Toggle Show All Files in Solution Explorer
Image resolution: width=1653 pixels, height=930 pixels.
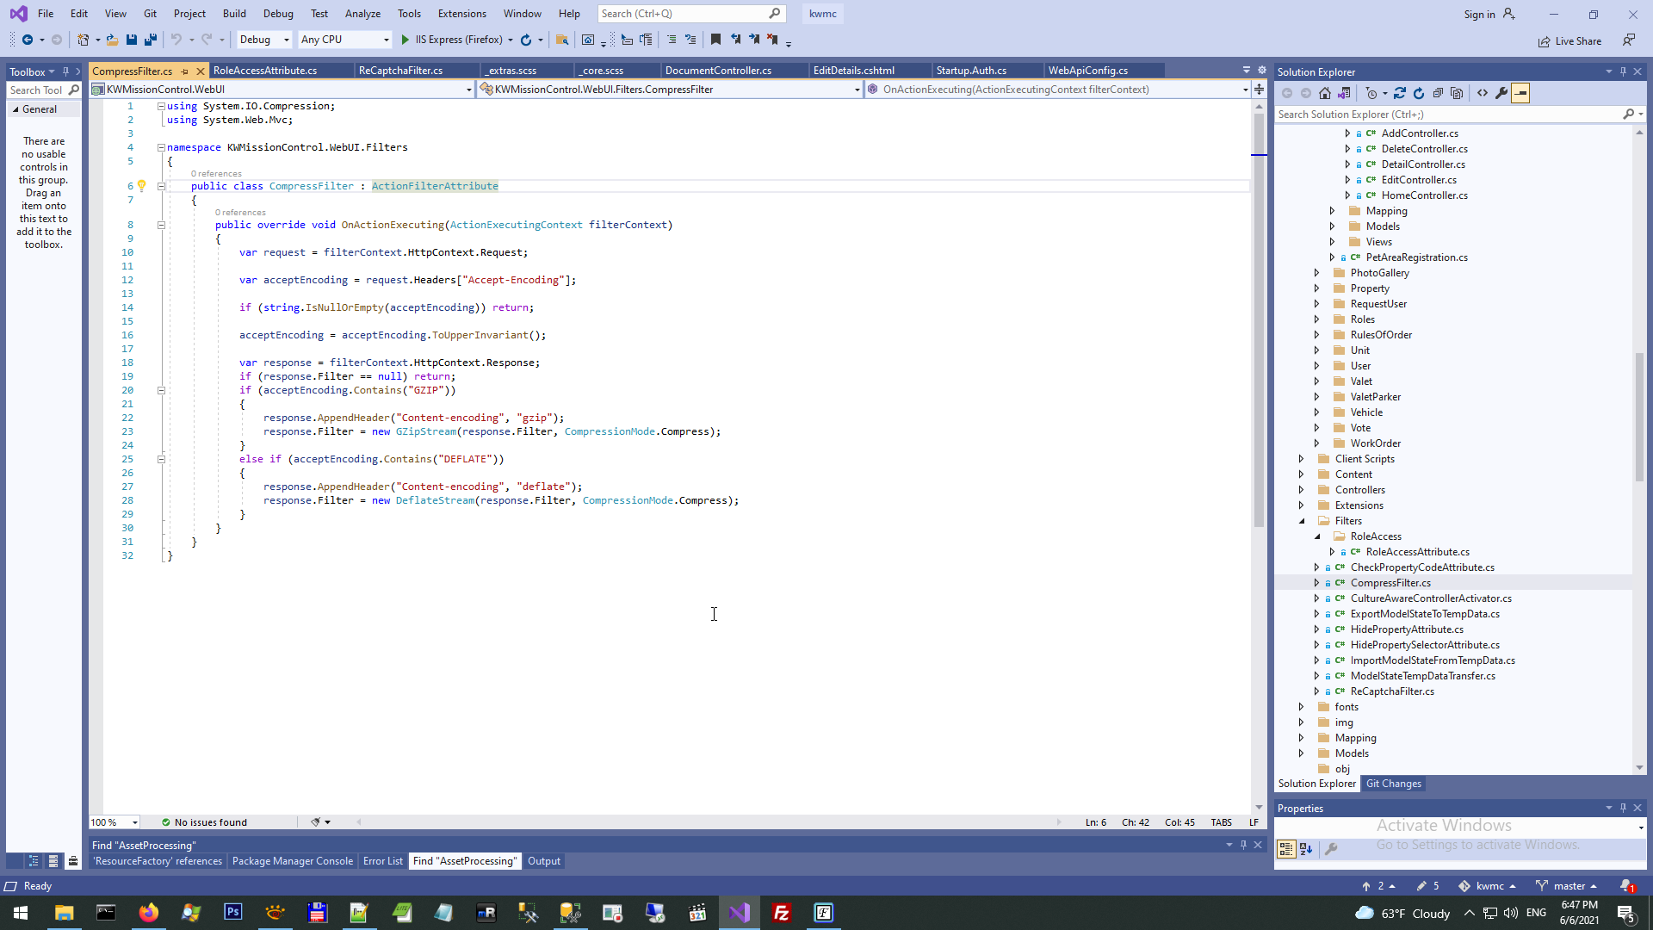coord(1457,93)
